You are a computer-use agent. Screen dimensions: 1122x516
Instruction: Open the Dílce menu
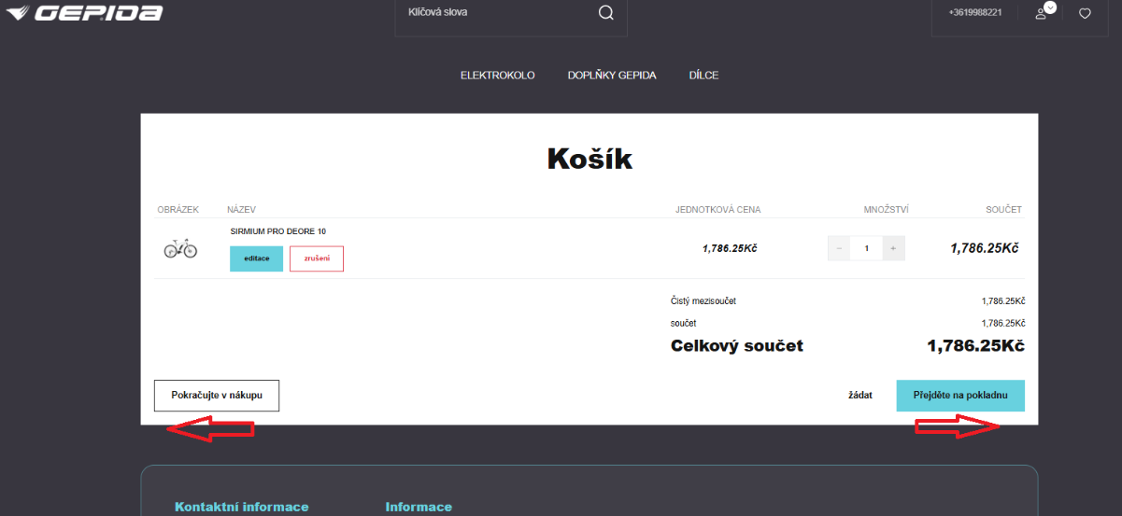tap(703, 76)
